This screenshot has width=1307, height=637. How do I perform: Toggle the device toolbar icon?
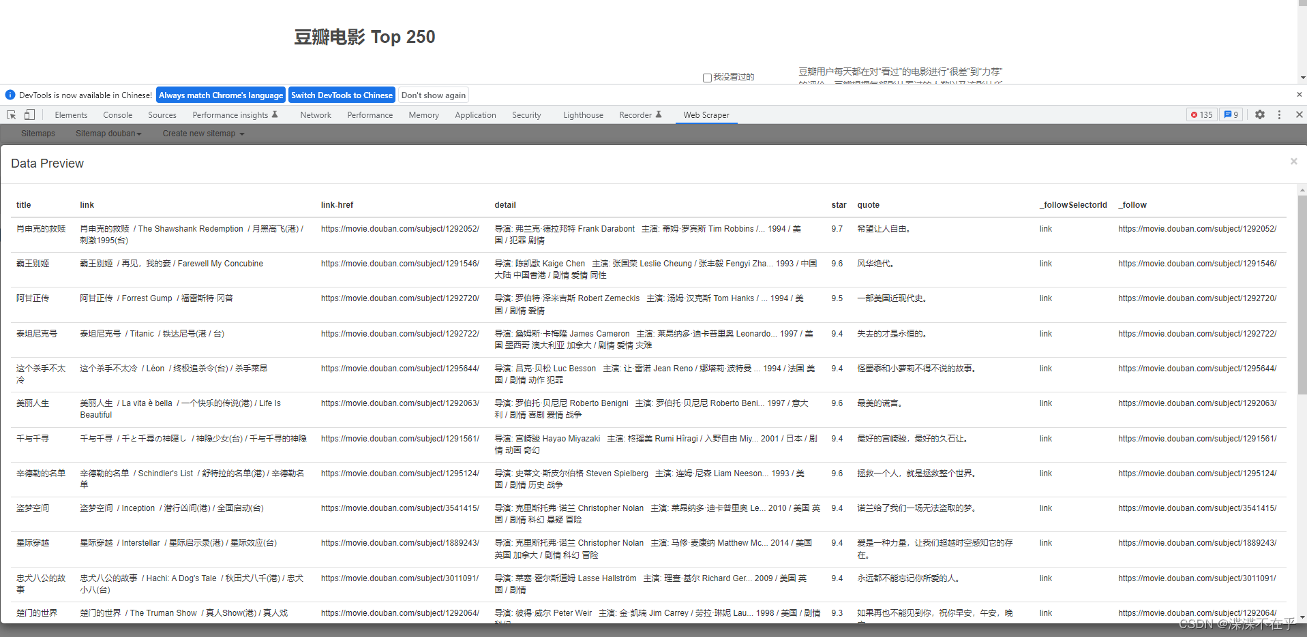29,114
